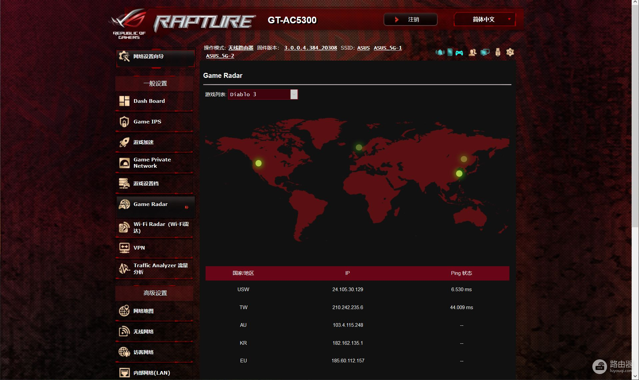Open the VPN menu item
Screen dimensions: 639x380
pos(154,248)
